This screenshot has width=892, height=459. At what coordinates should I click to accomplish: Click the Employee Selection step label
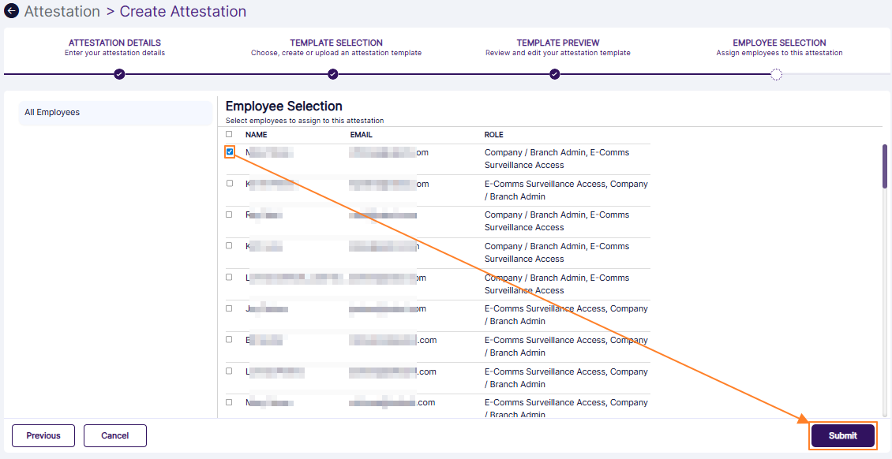pos(777,43)
